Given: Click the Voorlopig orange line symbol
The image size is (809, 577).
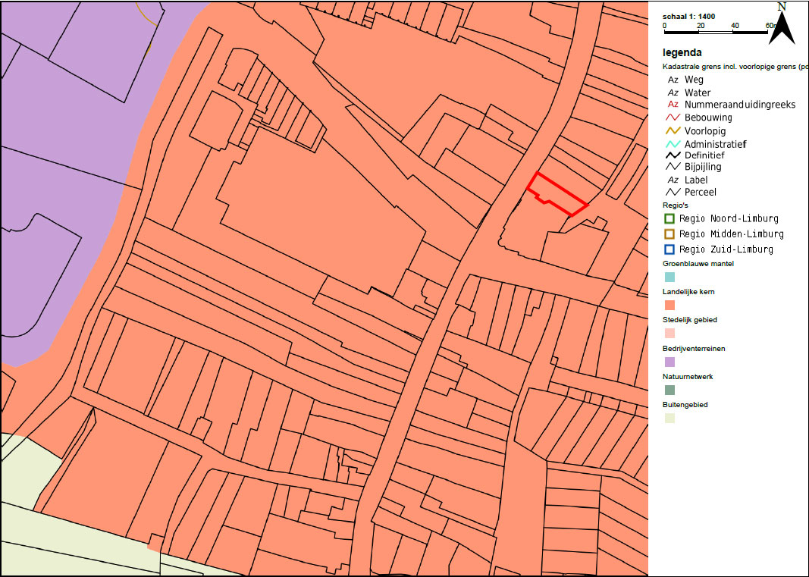Looking at the screenshot, I should pos(673,131).
